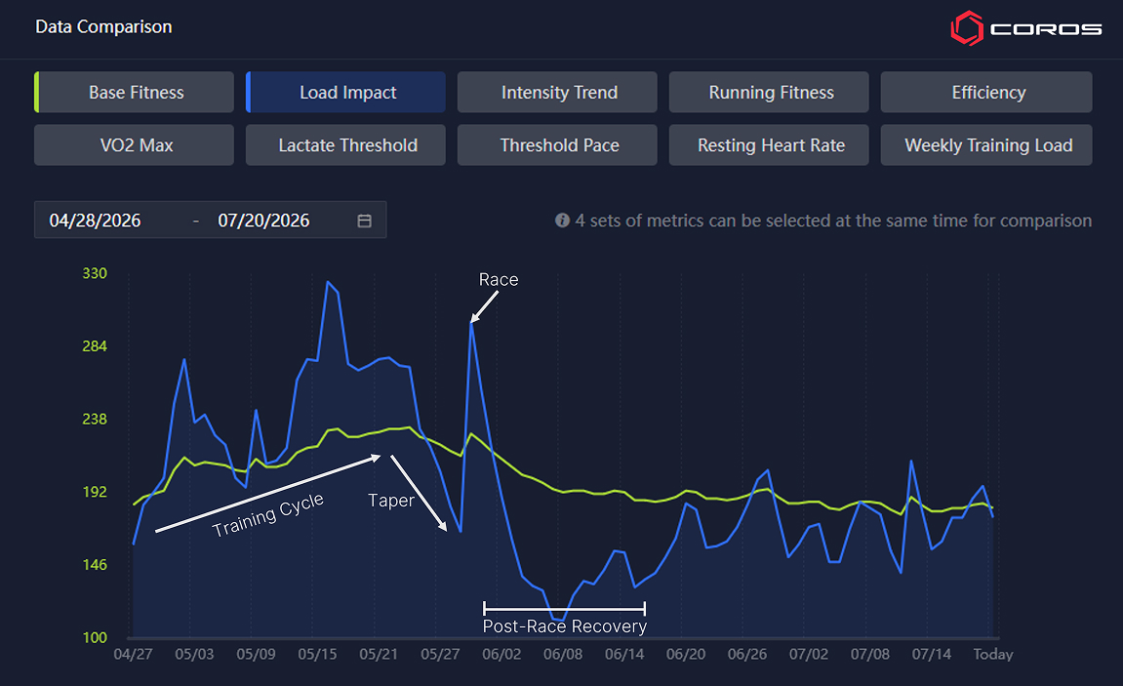Screen dimensions: 1123x686
Task: Enable the Lactate Threshold metric
Action: (346, 145)
